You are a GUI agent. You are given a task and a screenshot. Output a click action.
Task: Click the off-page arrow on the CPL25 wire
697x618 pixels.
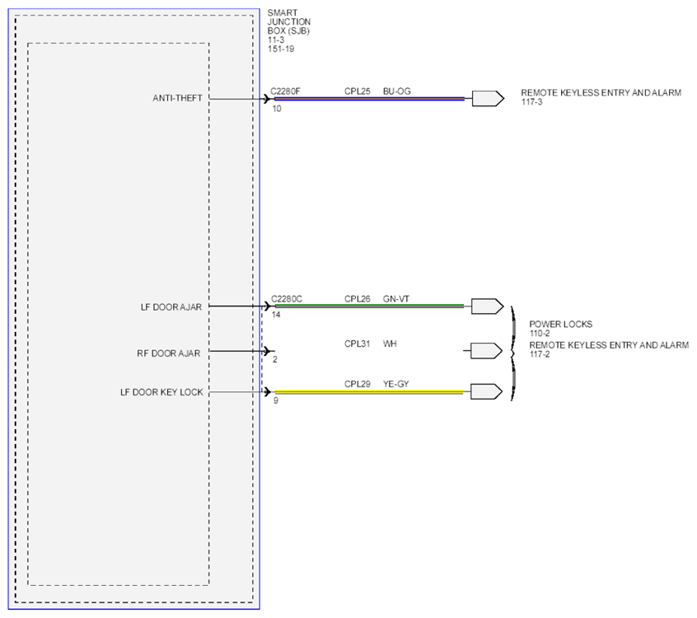(x=488, y=99)
